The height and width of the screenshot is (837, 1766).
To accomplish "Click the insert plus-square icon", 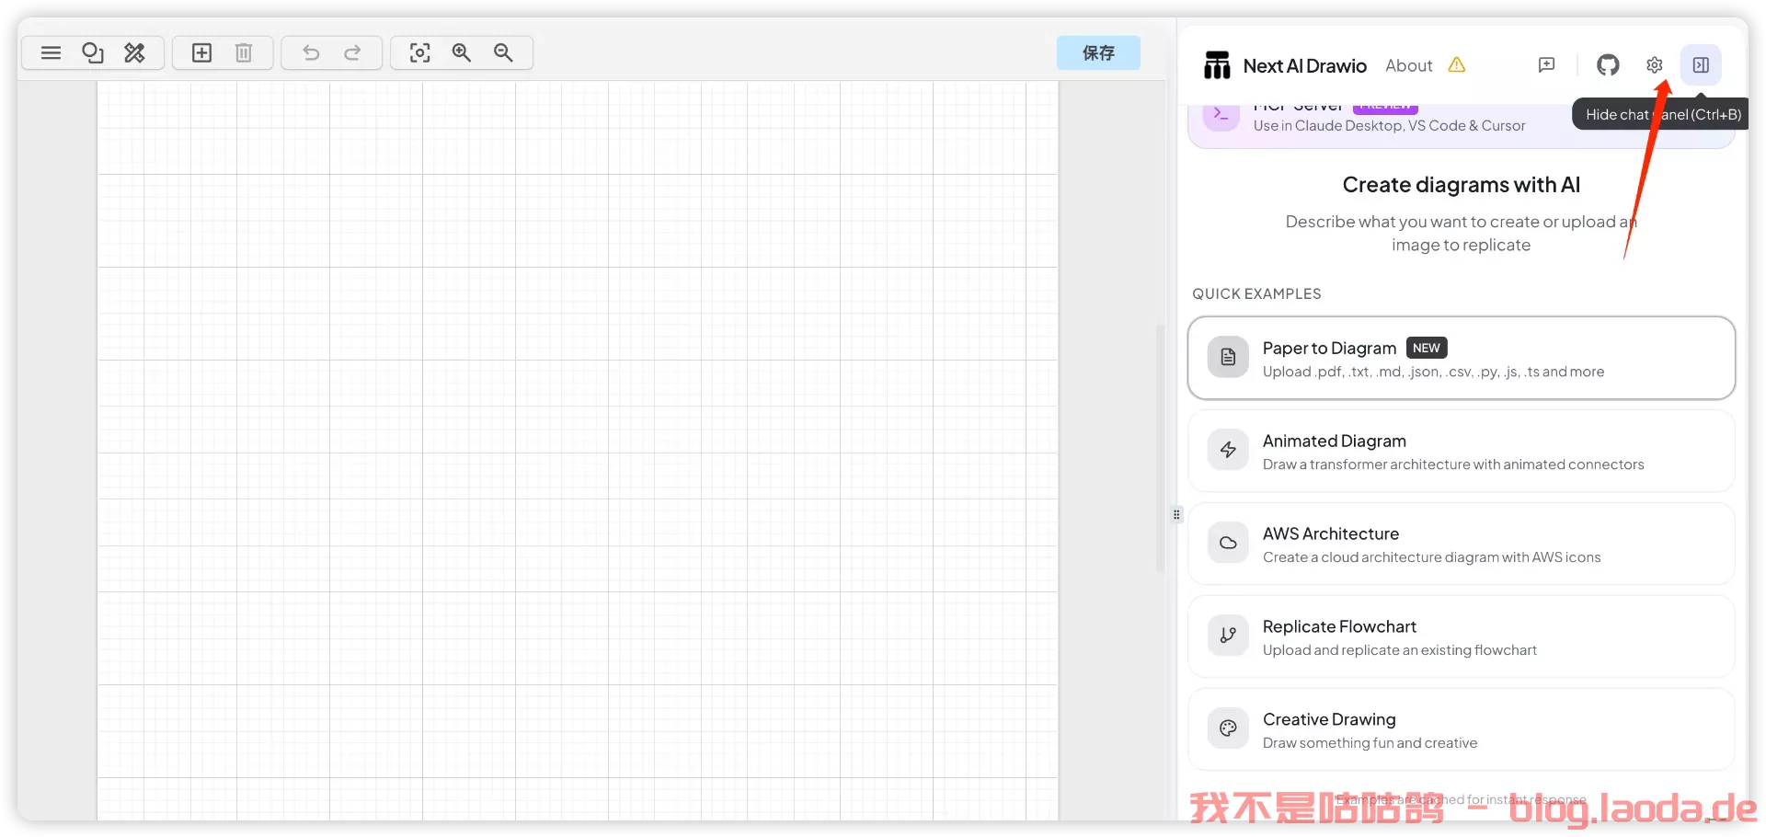I will point(201,53).
